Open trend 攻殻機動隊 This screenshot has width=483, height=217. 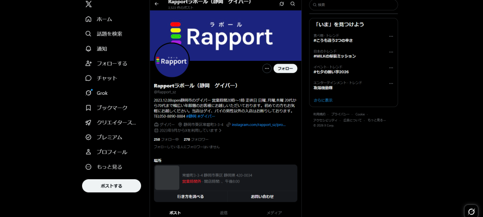click(x=323, y=88)
